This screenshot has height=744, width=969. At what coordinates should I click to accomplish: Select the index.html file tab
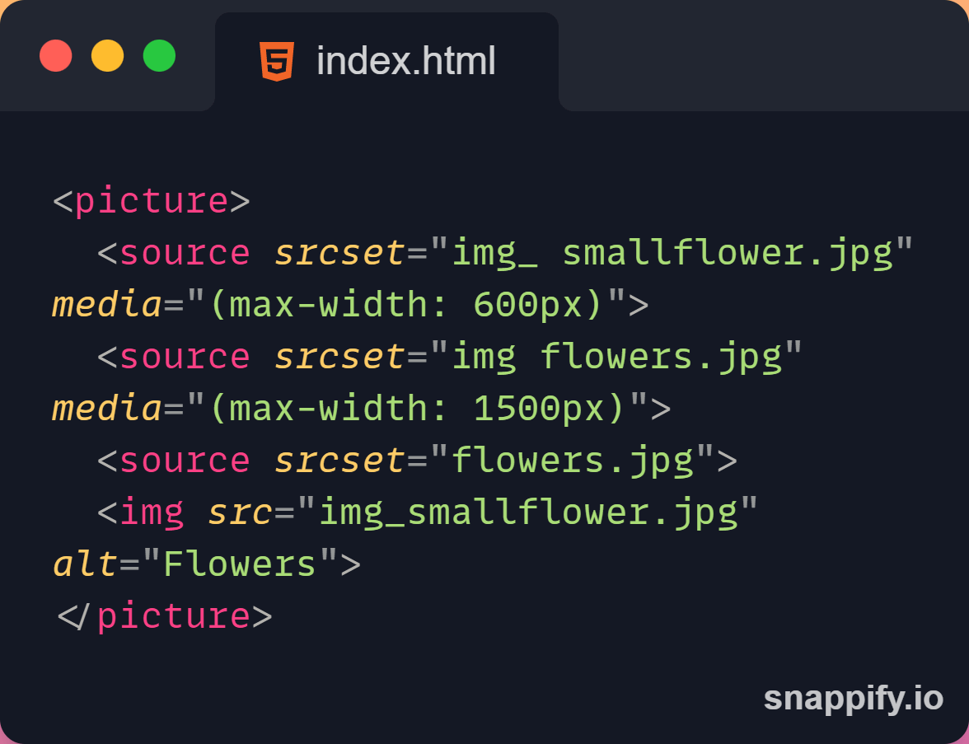click(x=387, y=61)
